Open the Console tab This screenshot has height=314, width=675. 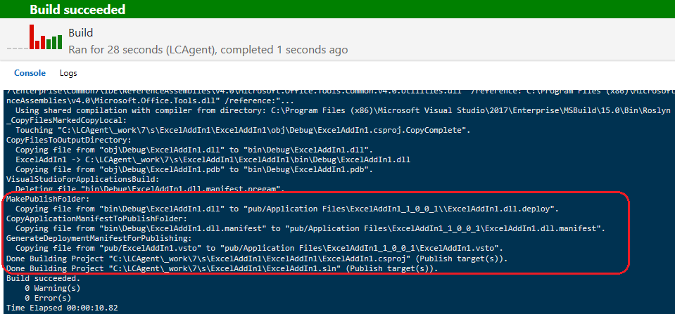[x=30, y=73]
